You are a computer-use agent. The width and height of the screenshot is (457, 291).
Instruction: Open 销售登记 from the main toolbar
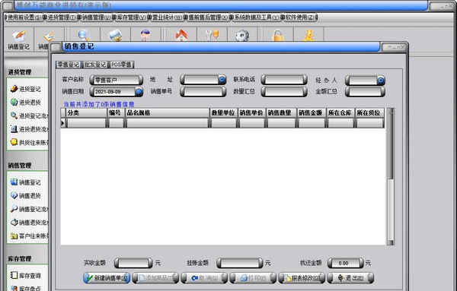18,40
